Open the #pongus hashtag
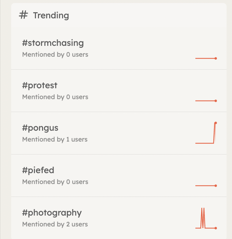Screen dimensions: 232x239 click(40, 128)
